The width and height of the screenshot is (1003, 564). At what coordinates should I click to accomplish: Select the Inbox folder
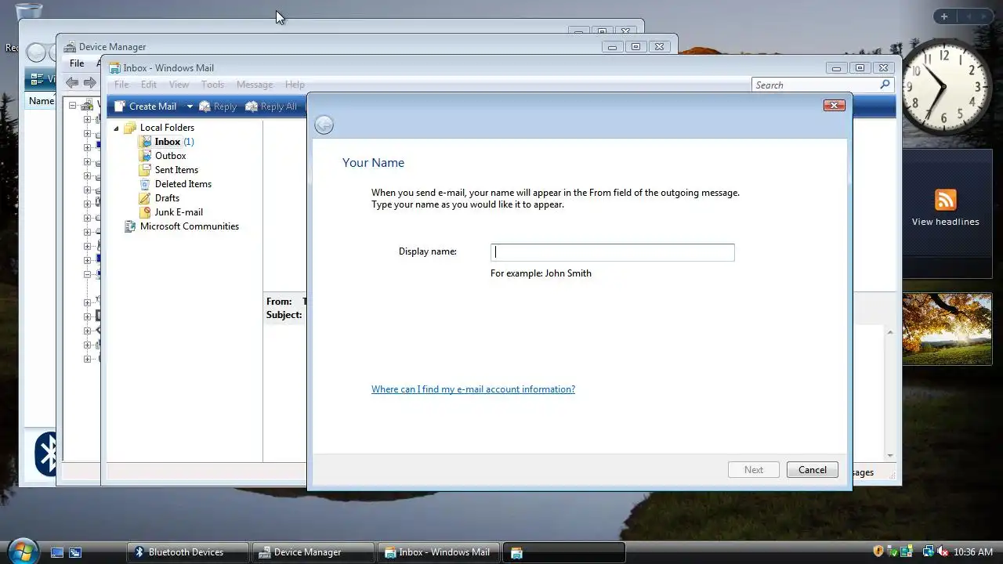(166, 142)
